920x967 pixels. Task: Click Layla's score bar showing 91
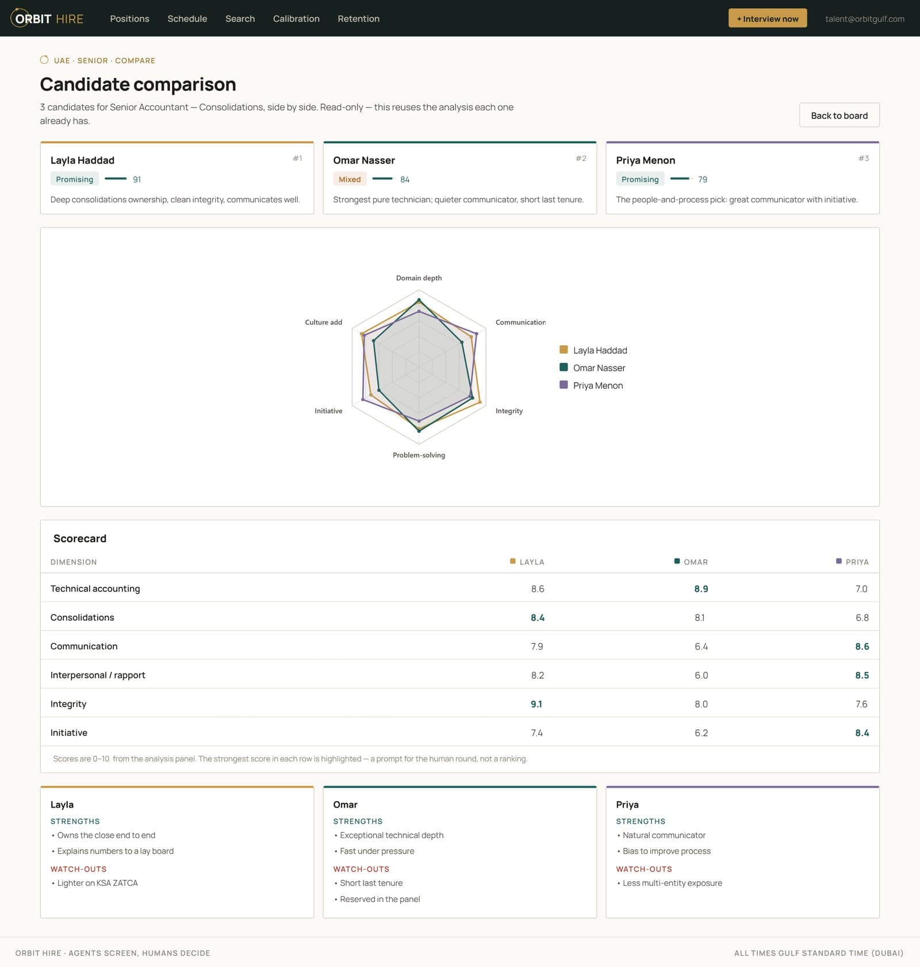[x=116, y=179]
